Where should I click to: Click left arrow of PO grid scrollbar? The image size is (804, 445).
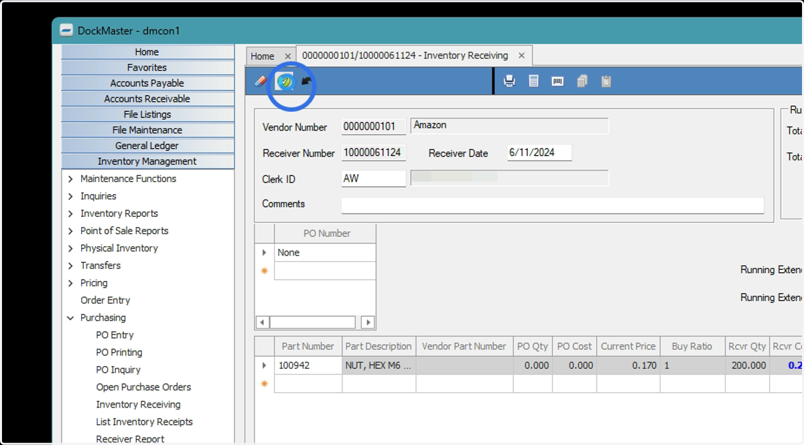(263, 323)
